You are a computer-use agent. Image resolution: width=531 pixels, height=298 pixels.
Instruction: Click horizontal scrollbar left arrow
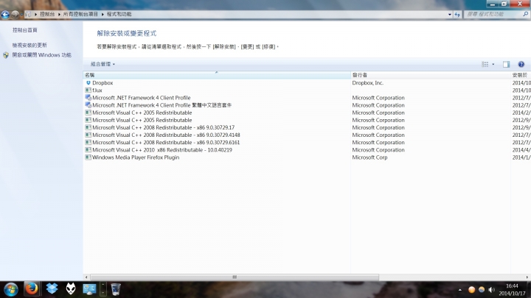pos(86,277)
